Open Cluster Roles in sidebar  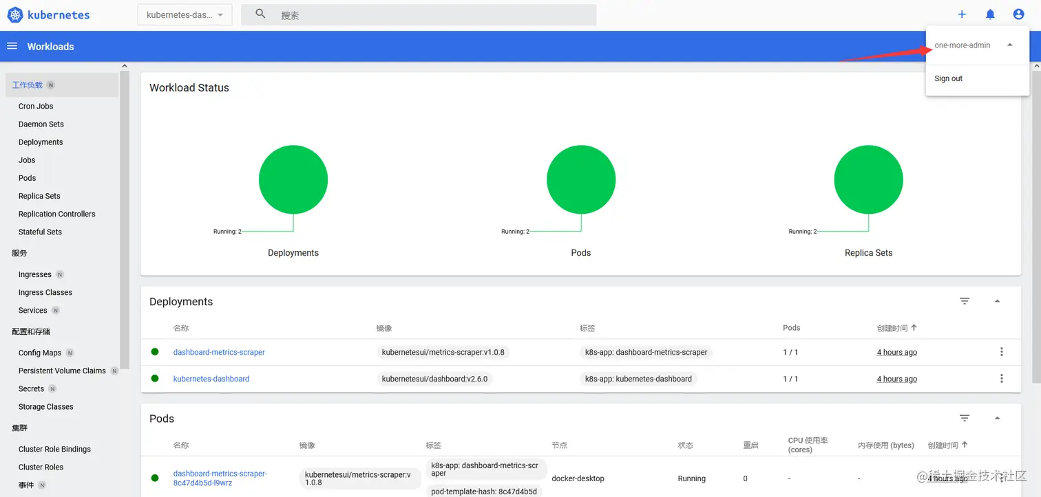pos(41,467)
